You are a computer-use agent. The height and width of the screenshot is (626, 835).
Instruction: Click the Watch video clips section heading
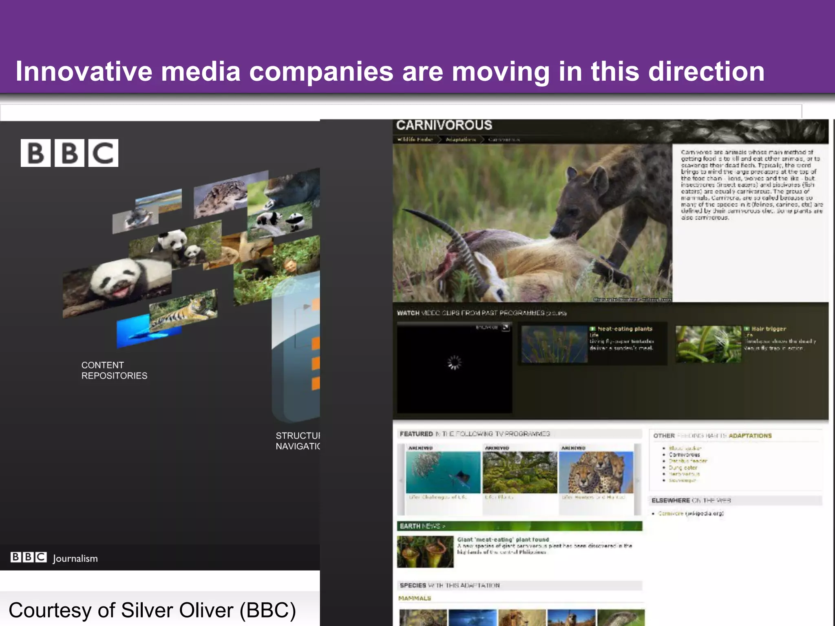(482, 313)
